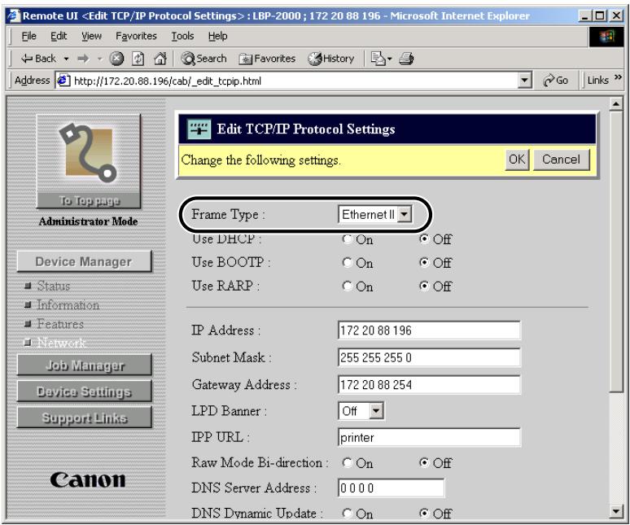Viewport: 630px width, 525px height.
Task: Turn Raw Mode Bi-direction Off
Action: point(424,463)
